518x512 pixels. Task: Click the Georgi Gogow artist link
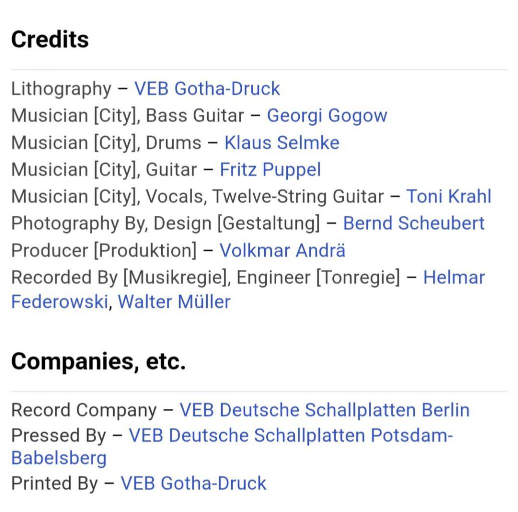(x=327, y=116)
